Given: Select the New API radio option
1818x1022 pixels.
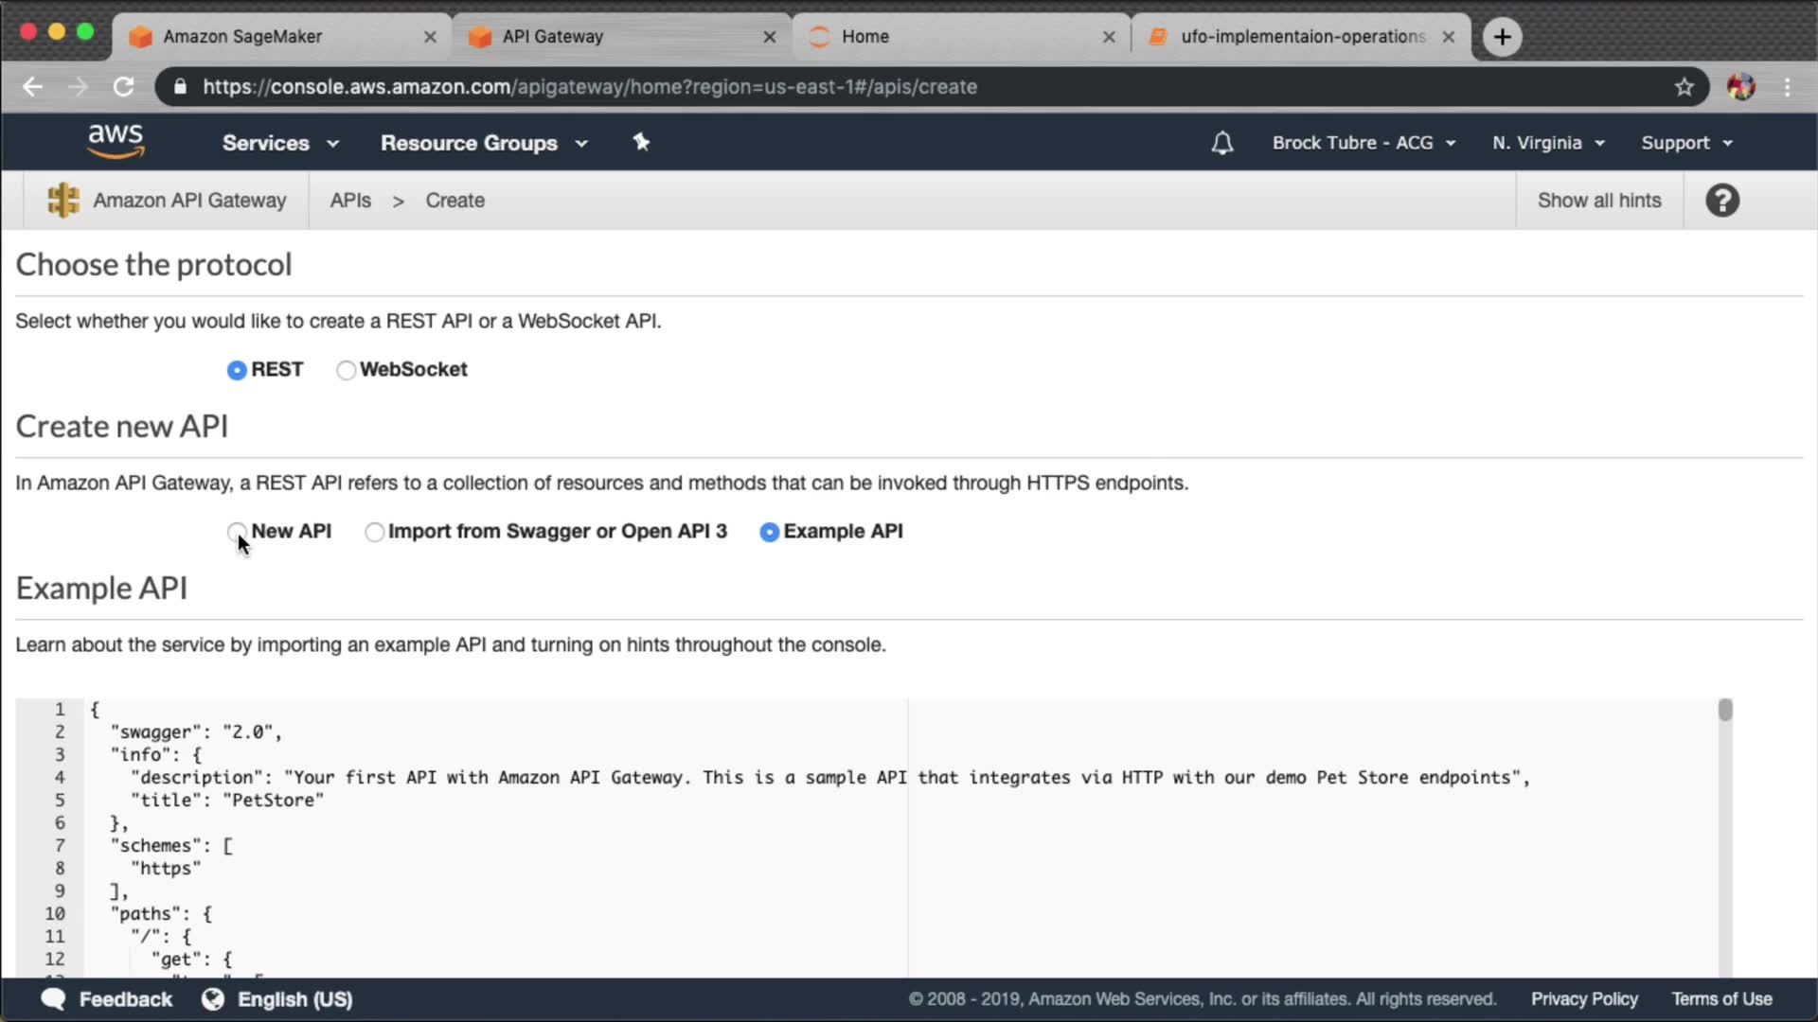Looking at the screenshot, I should 237,532.
